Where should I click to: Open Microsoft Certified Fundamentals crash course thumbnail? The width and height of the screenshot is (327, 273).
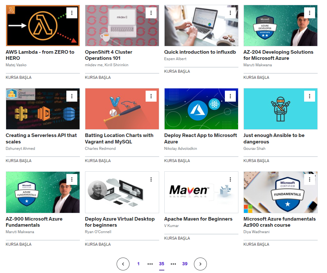tap(281, 192)
